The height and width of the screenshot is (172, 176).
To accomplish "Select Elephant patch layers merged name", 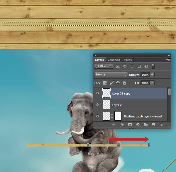I will point(143,117).
